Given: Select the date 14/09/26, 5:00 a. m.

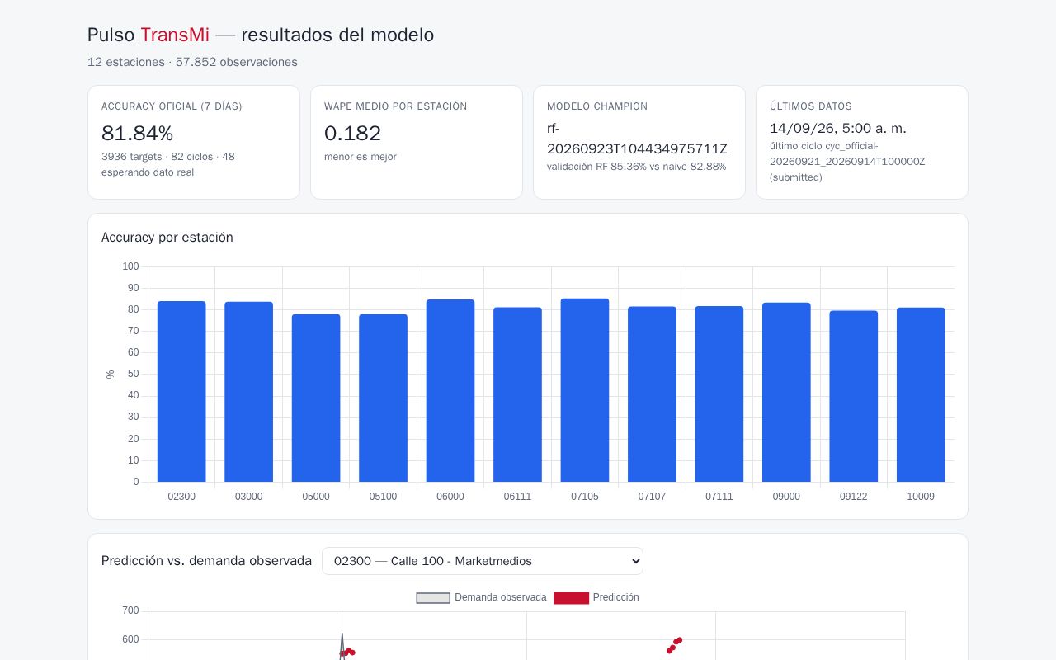Looking at the screenshot, I should tap(838, 129).
